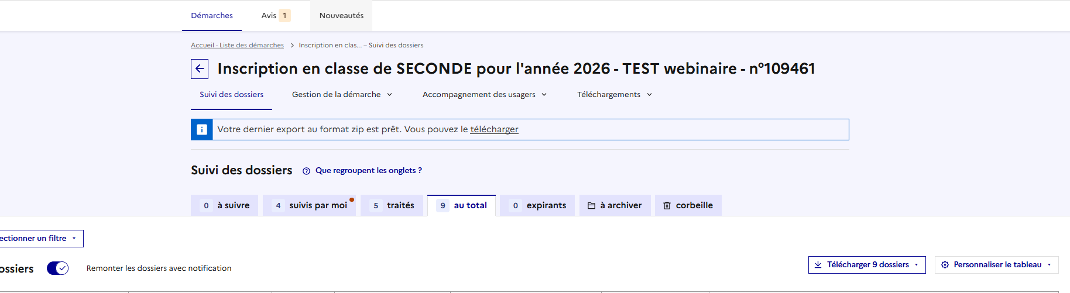Select the 'traités' tab
This screenshot has width=1070, height=293.
(x=392, y=206)
